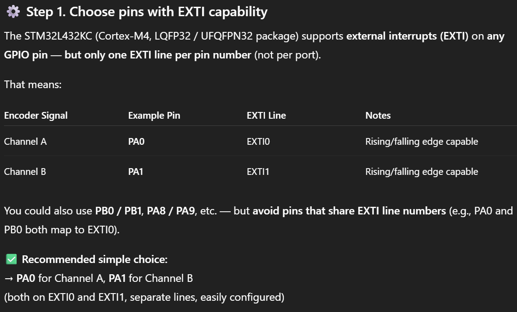Select the Channel A cell in table
Screen dimensions: 517x312
(x=25, y=142)
